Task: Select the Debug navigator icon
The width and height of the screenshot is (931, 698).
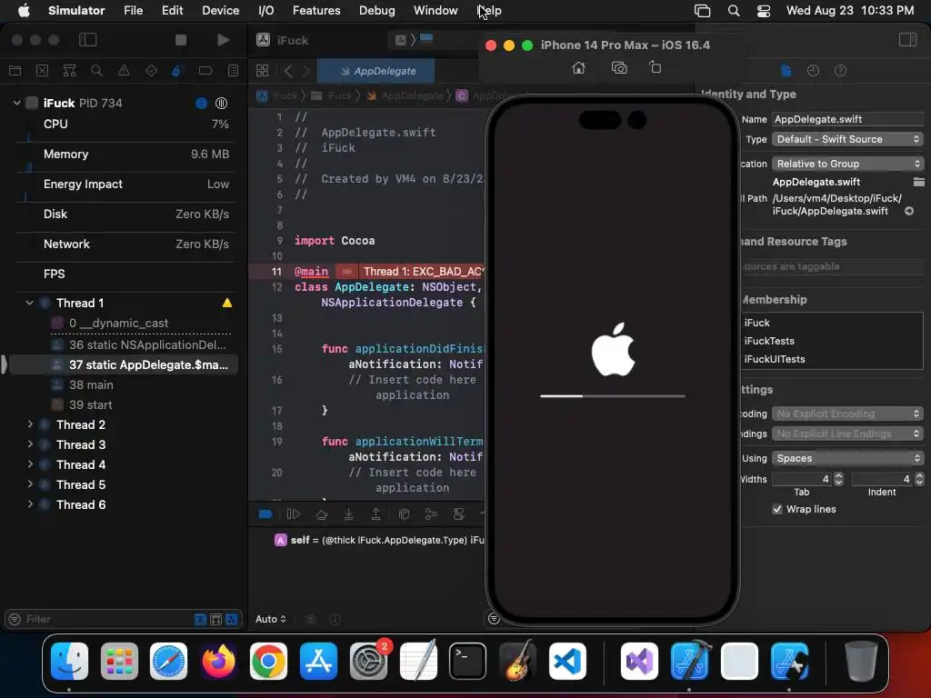Action: 177,71
